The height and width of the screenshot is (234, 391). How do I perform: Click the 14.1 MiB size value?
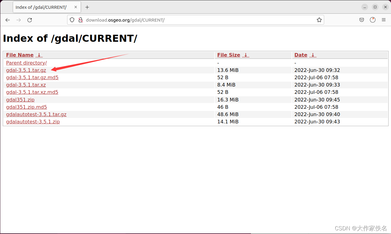[x=228, y=122]
